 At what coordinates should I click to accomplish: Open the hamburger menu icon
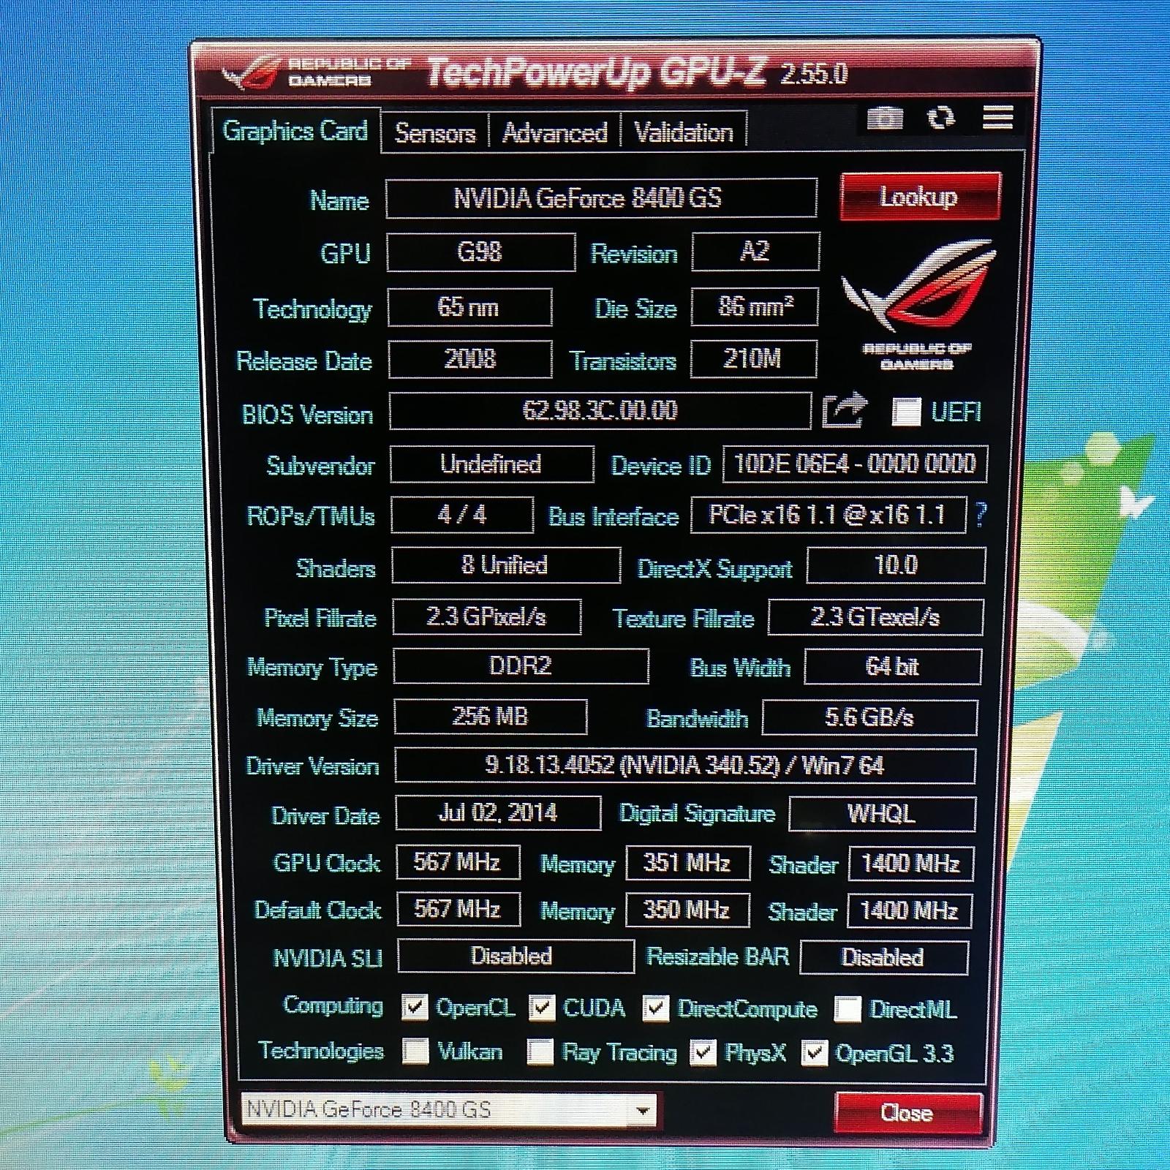[x=997, y=118]
